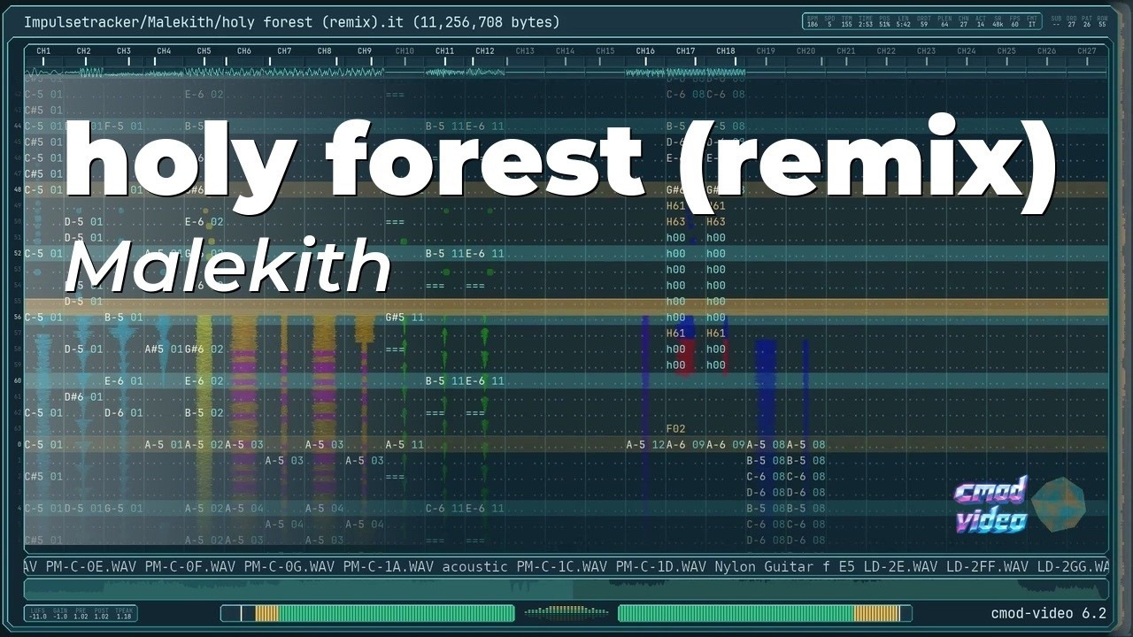Click sample name PM-C-1D.WAV

pos(661,566)
